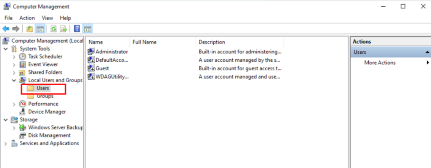Image resolution: width=431 pixels, height=168 pixels.
Task: Expand Services and Applications node
Action: pyautogui.click(x=6, y=144)
